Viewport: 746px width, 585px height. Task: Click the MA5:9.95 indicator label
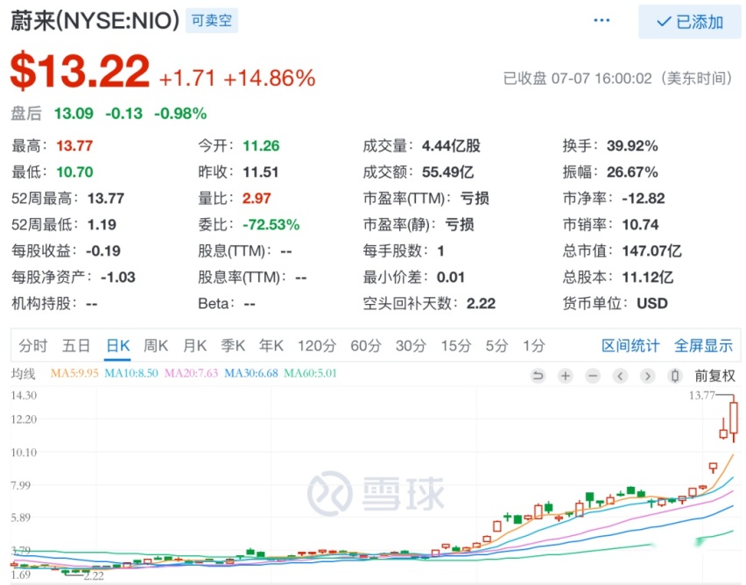[x=74, y=373]
